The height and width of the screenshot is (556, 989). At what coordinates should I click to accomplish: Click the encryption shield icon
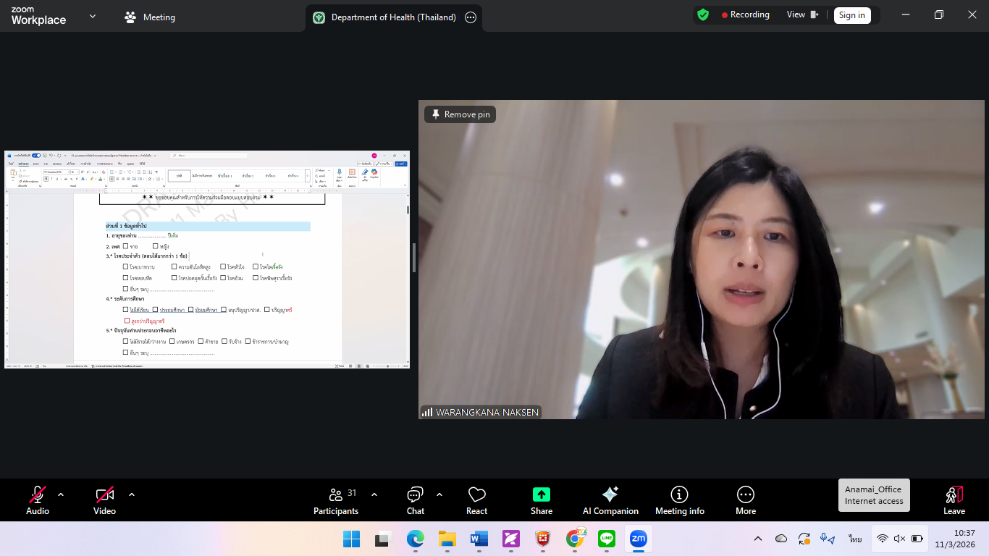(702, 15)
